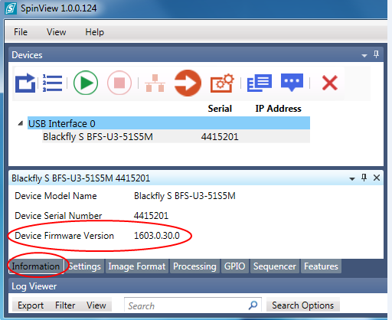Open the camera configuration gear icon
Viewport: 392px width, 320px height.
(x=222, y=83)
